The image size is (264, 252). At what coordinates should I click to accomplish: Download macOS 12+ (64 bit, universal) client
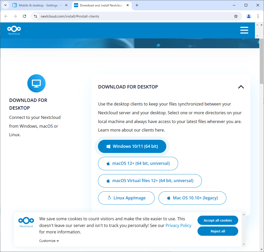coord(138,163)
